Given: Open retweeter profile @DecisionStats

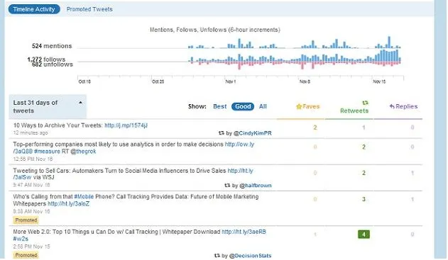Looking at the screenshot, I should [251, 256].
